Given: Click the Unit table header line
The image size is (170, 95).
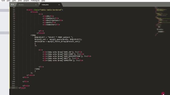Looking at the screenshot, I should click(49, 22).
